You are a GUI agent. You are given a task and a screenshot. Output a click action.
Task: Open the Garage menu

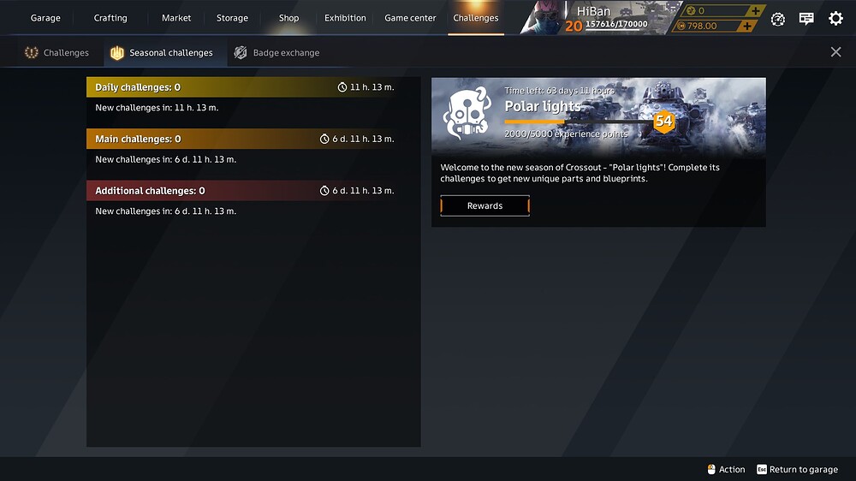(45, 18)
